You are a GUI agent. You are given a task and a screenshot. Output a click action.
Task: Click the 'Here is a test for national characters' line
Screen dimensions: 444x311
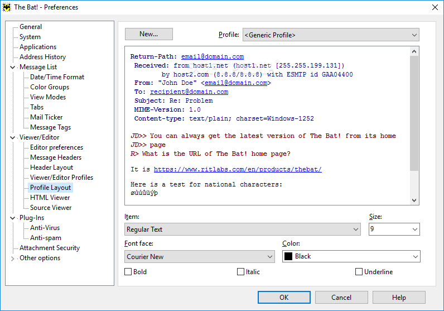pyautogui.click(x=206, y=184)
